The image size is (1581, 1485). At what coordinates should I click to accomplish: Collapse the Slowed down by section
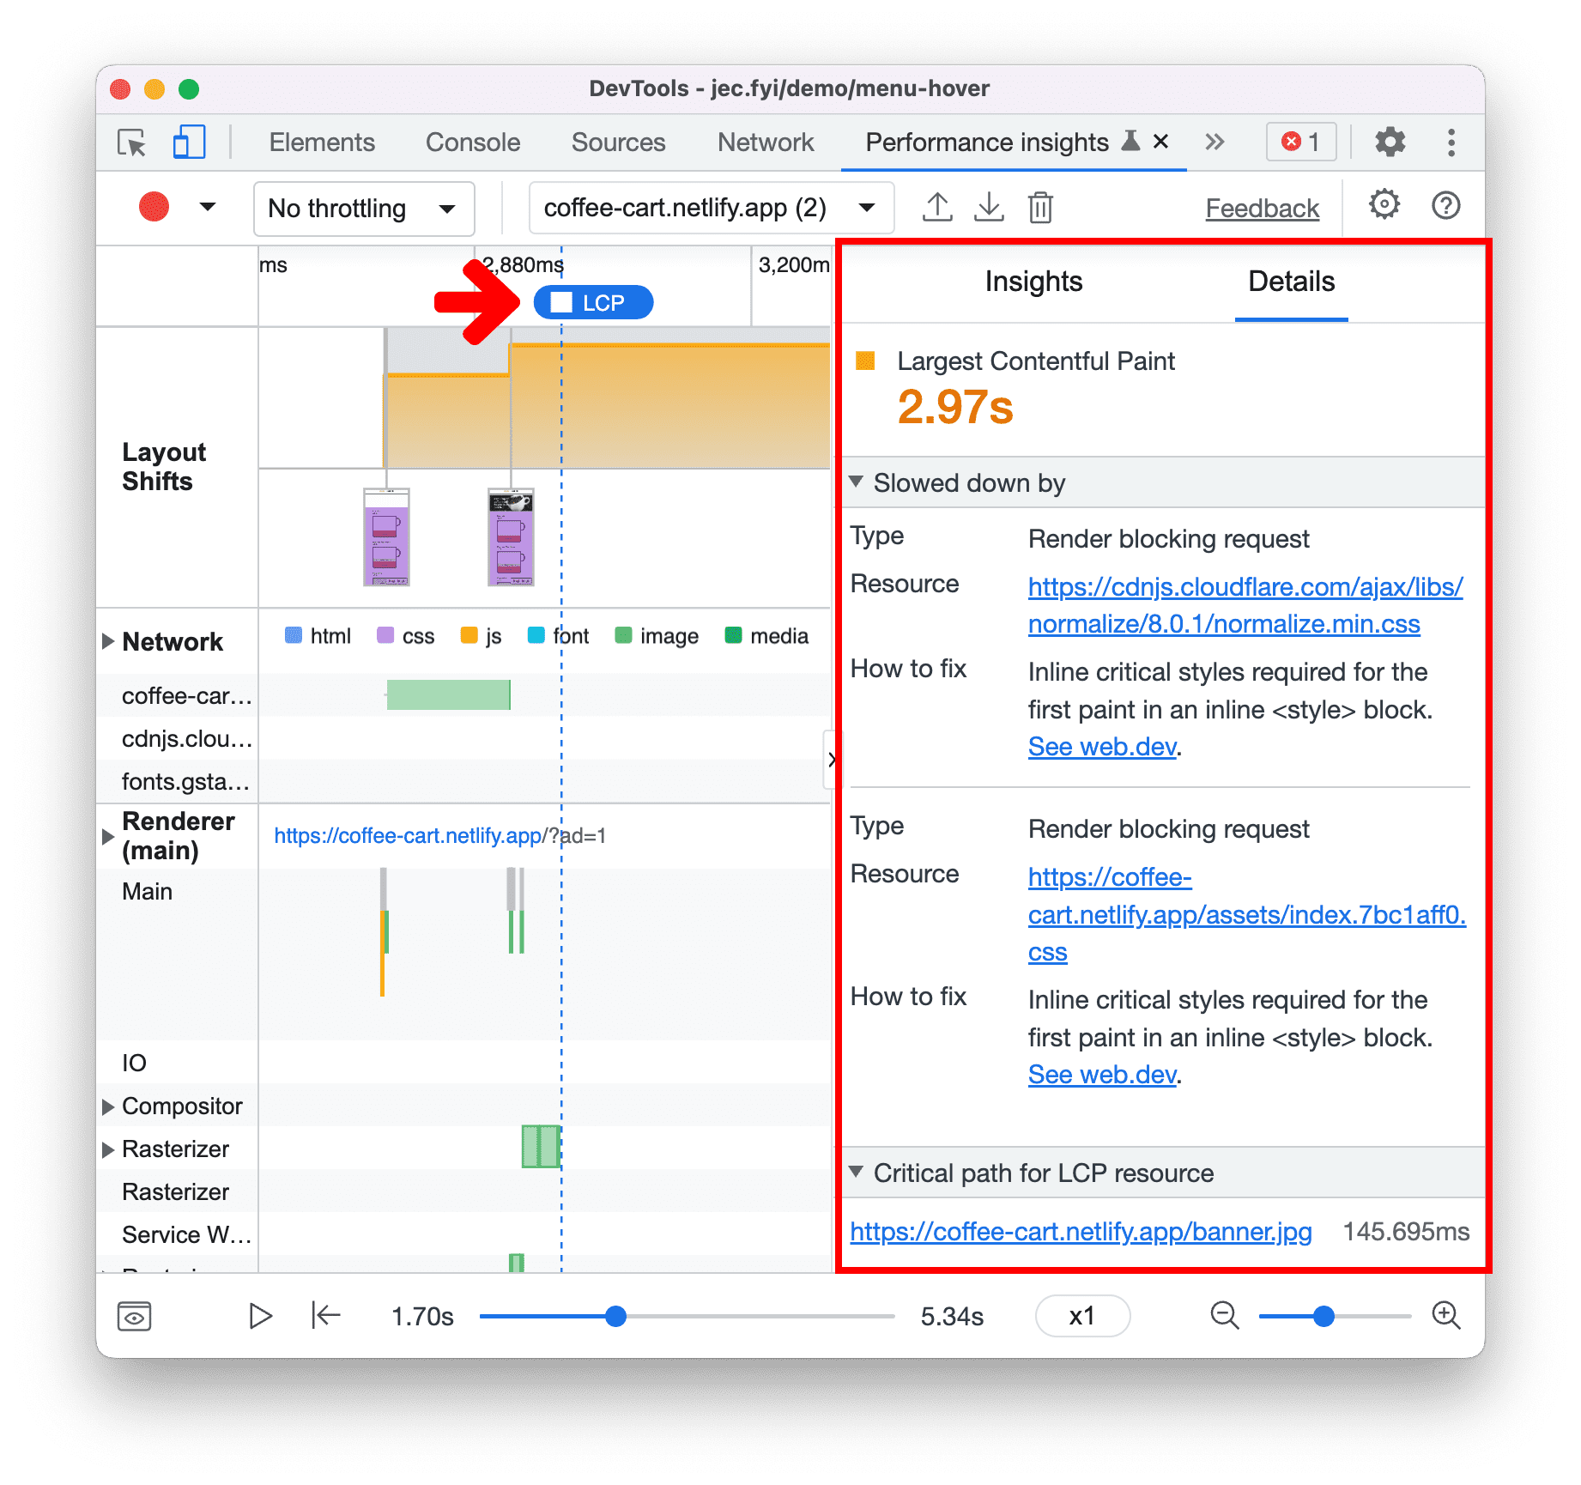tap(856, 482)
